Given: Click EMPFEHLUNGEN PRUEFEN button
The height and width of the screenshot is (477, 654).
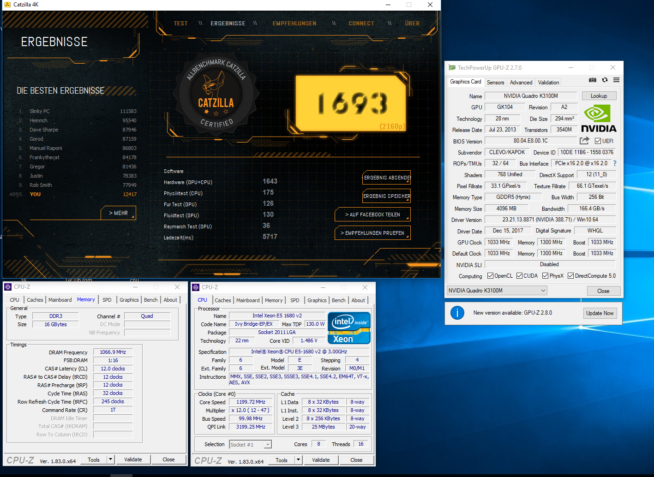Looking at the screenshot, I should (x=372, y=233).
